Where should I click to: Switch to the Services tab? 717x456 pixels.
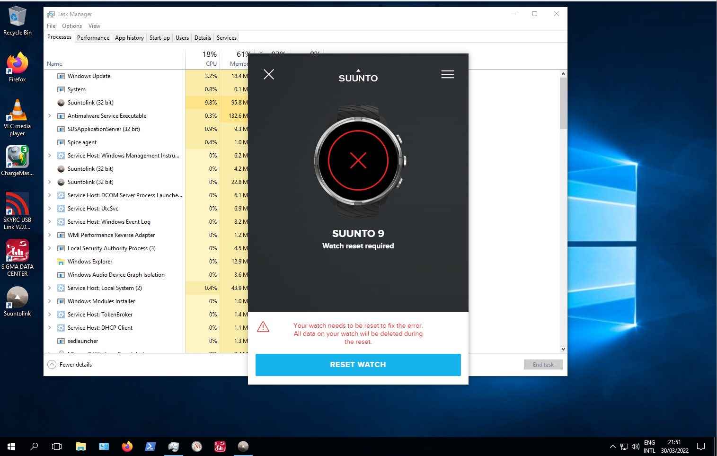click(227, 38)
